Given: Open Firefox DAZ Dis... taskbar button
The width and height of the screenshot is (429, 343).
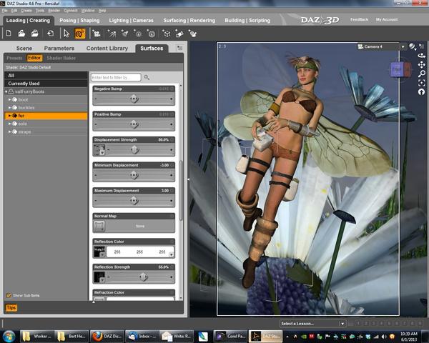Looking at the screenshot, I should 107,336.
